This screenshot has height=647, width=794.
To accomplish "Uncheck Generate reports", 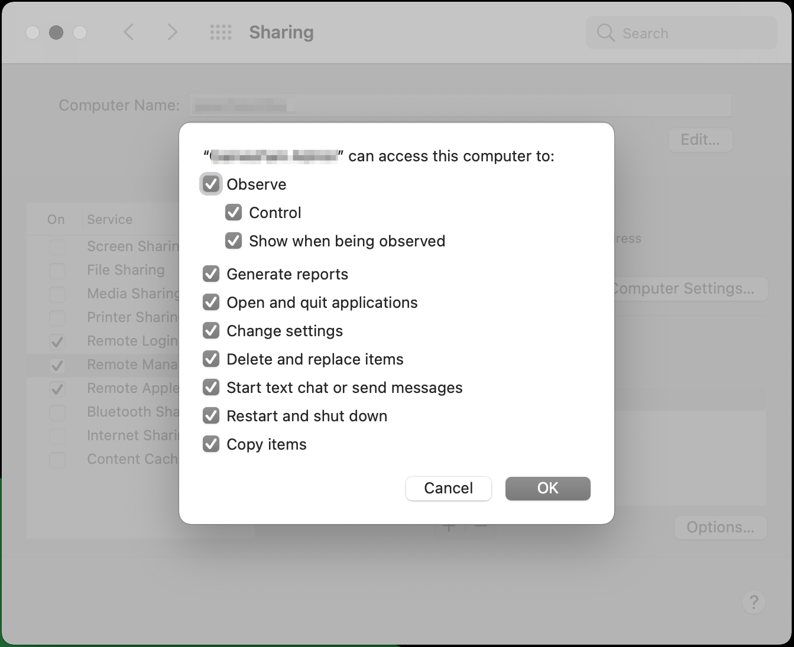I will click(211, 274).
